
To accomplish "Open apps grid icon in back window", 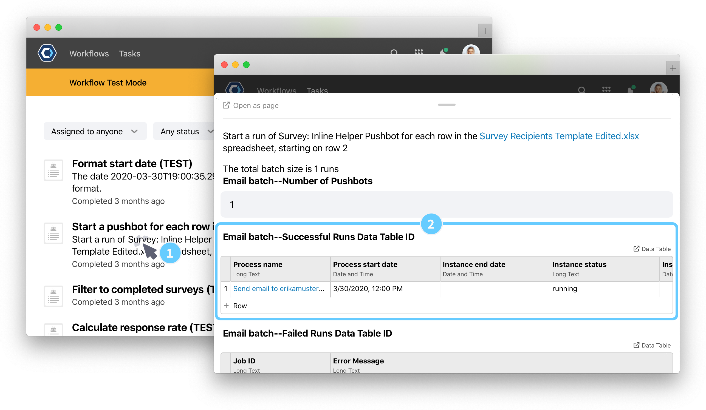I will coord(419,52).
